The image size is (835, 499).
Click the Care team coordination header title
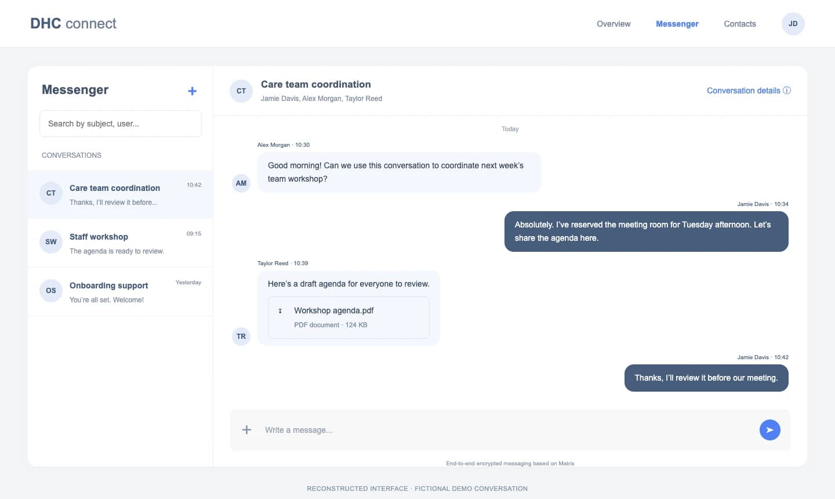point(316,84)
